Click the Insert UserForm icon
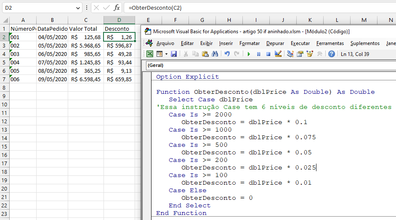This screenshot has width=396, height=220. coord(159,54)
